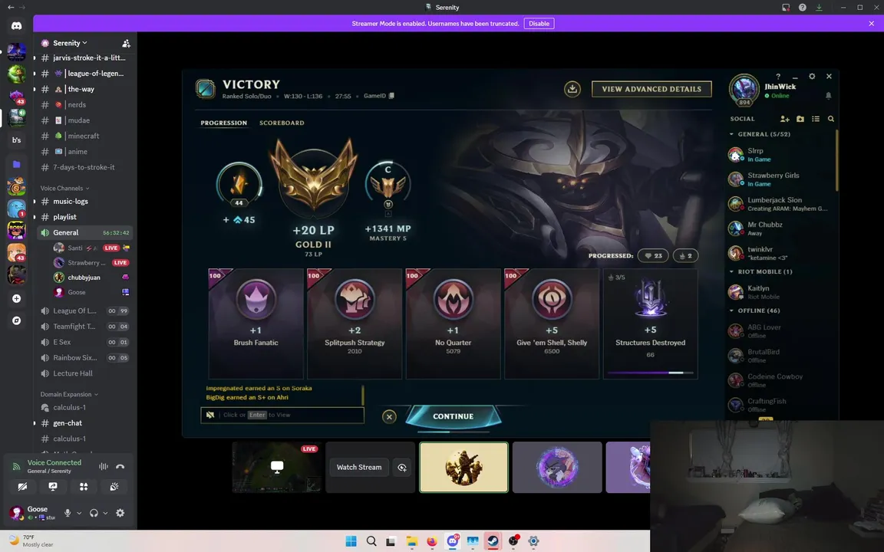This screenshot has width=884, height=552.
Task: Add friend in League social panel
Action: [785, 119]
